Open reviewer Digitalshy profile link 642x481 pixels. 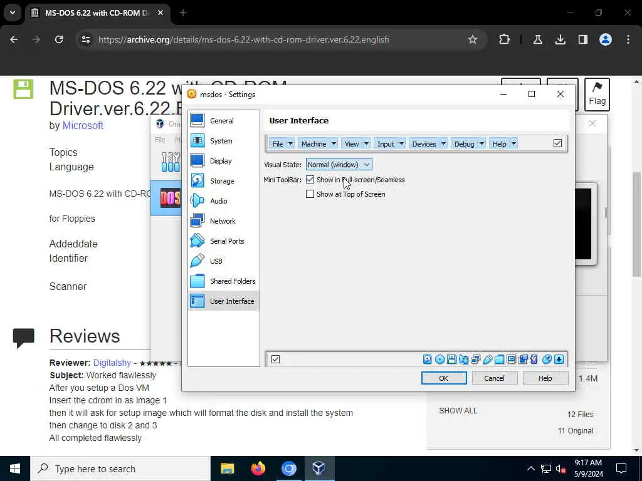[x=112, y=363]
